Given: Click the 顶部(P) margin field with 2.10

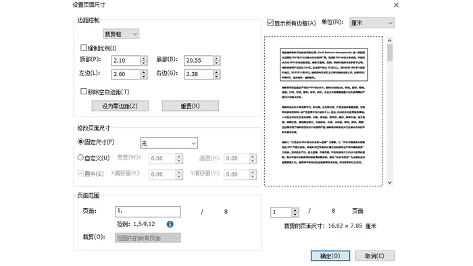Looking at the screenshot, I should (126, 61).
